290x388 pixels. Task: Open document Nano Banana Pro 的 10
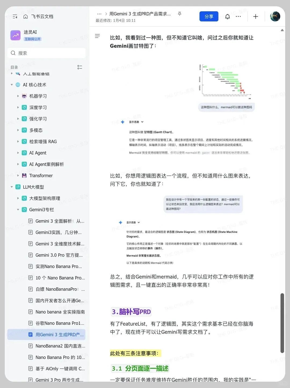coord(60,357)
